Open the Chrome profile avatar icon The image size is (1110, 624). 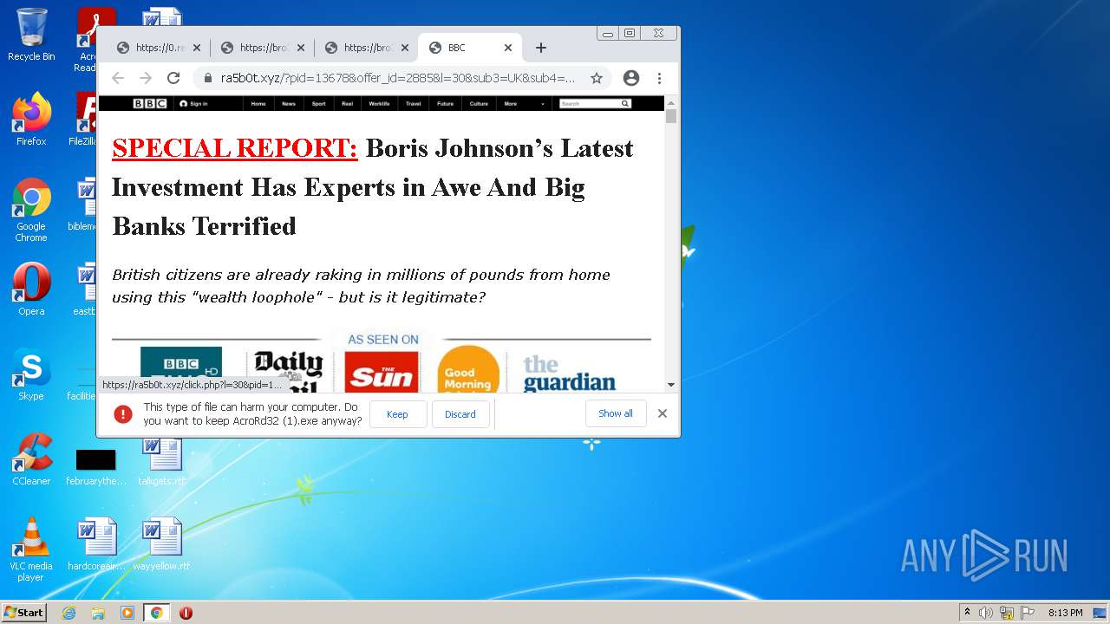[631, 78]
